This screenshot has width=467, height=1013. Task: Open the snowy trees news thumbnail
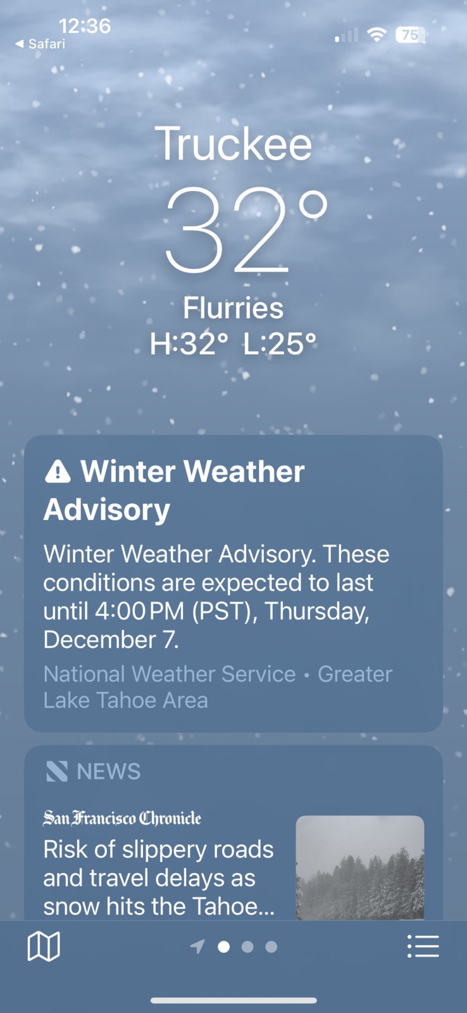[360, 867]
